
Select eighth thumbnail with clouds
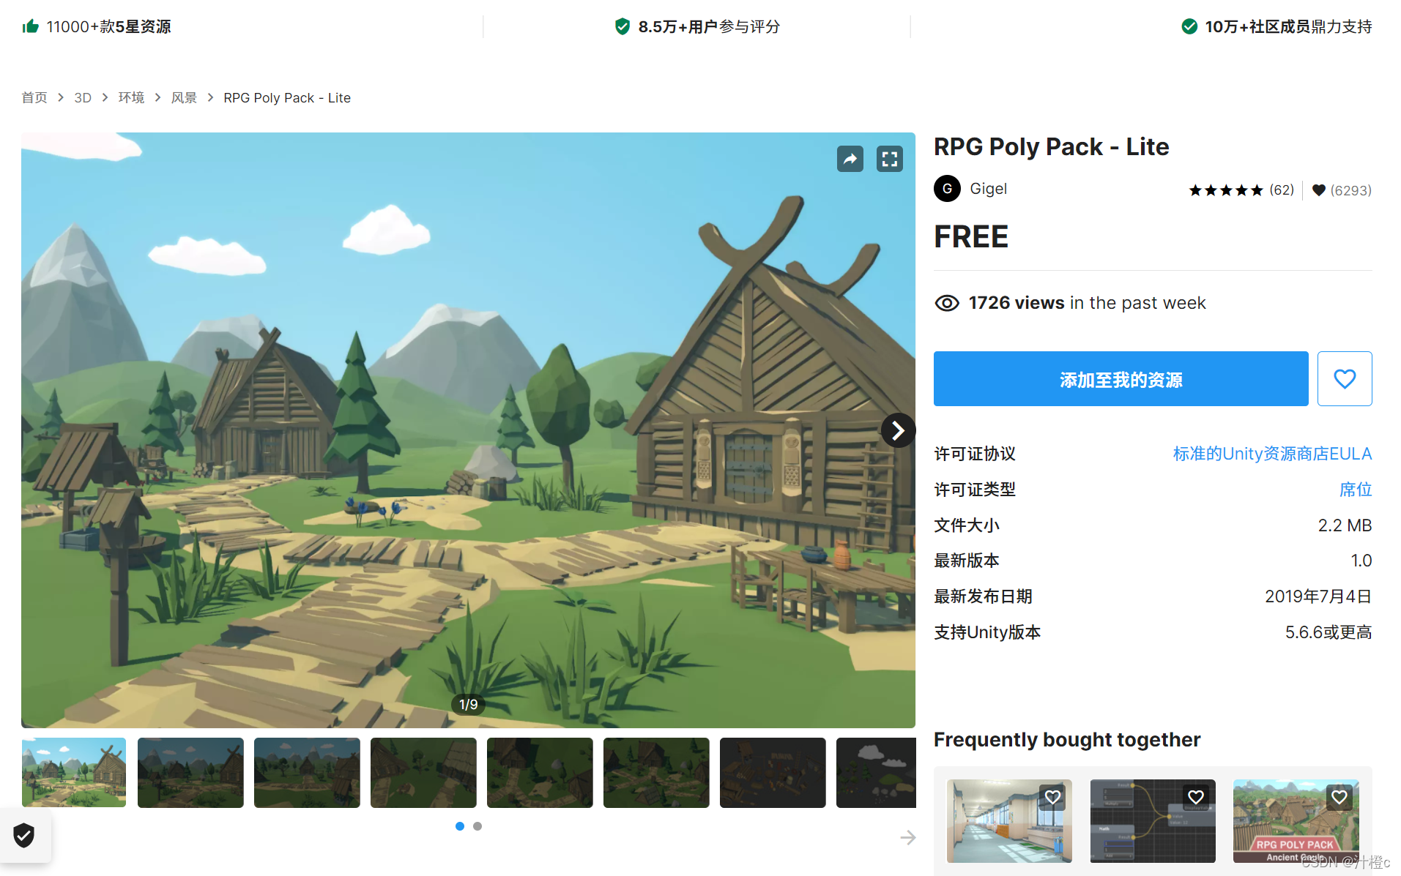(876, 773)
